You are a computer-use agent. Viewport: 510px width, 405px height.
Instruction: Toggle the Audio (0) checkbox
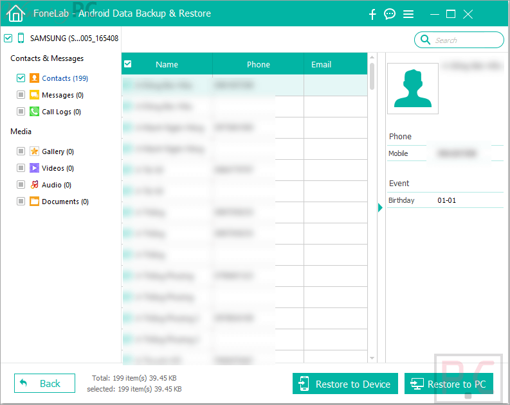tap(21, 185)
